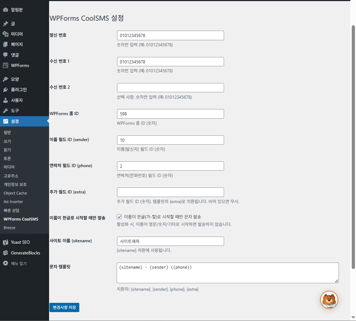The image size is (356, 321).
Task: Click the scrollbar down arrow
Action: pyautogui.click(x=353, y=317)
